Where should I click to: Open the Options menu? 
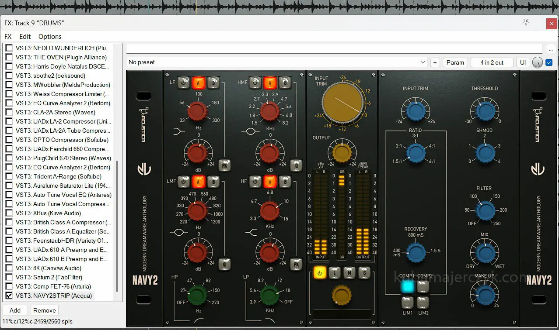click(x=50, y=37)
